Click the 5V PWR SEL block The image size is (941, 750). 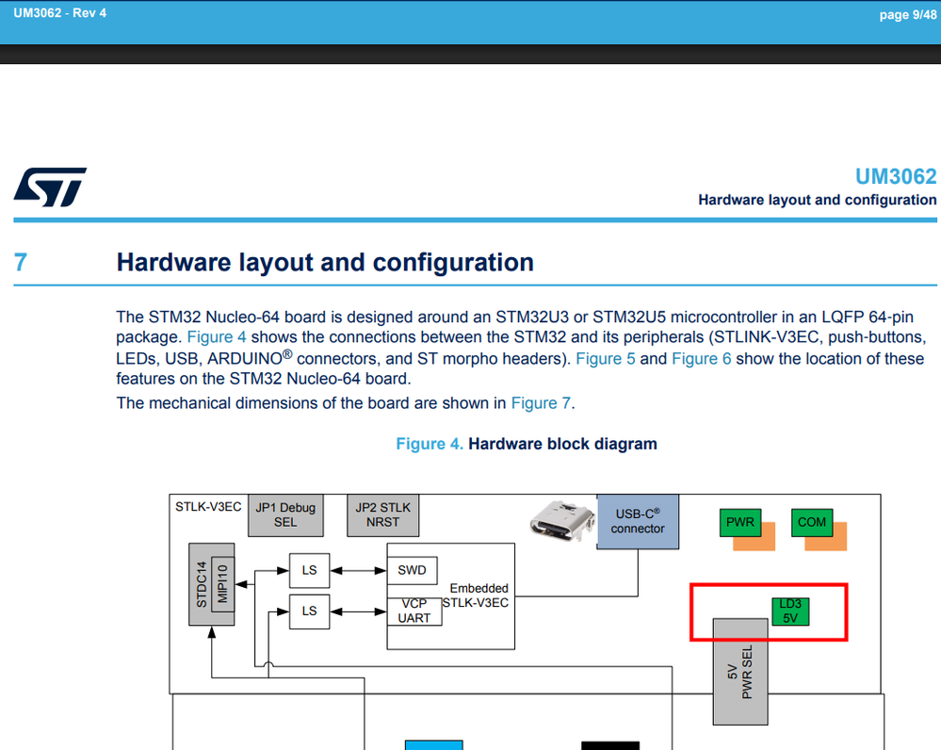click(x=740, y=672)
